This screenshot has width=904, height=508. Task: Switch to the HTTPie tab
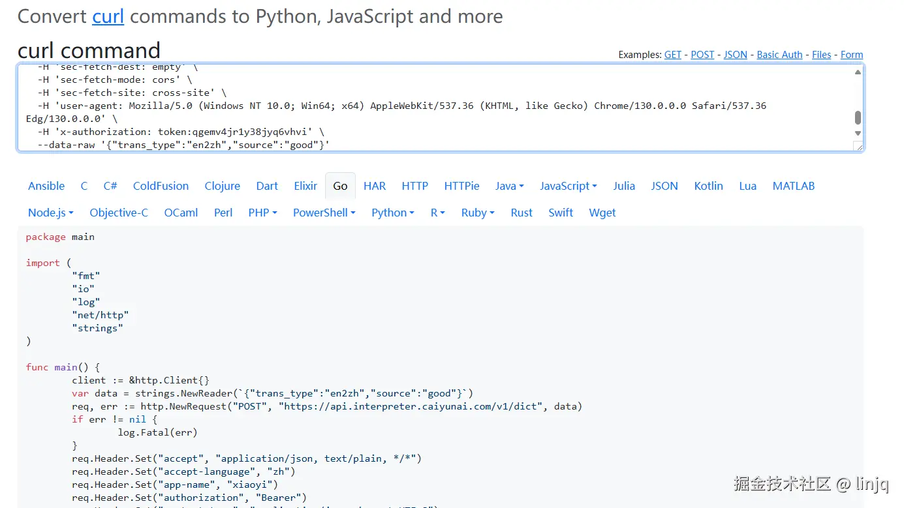point(461,186)
